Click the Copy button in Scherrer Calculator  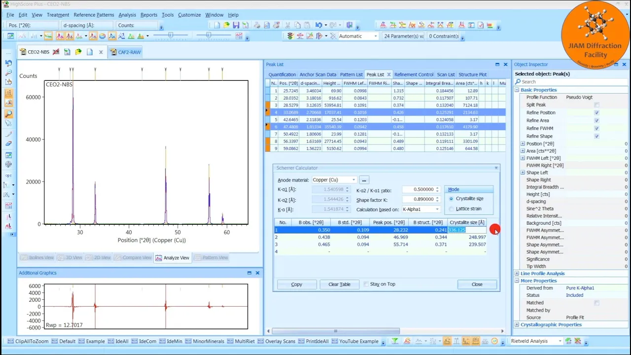(x=296, y=284)
